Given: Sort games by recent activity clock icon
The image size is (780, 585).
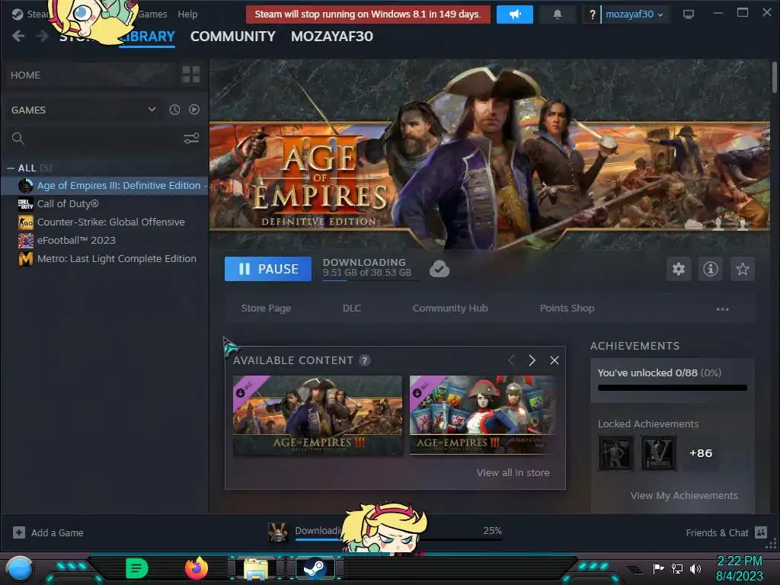Looking at the screenshot, I should (174, 110).
